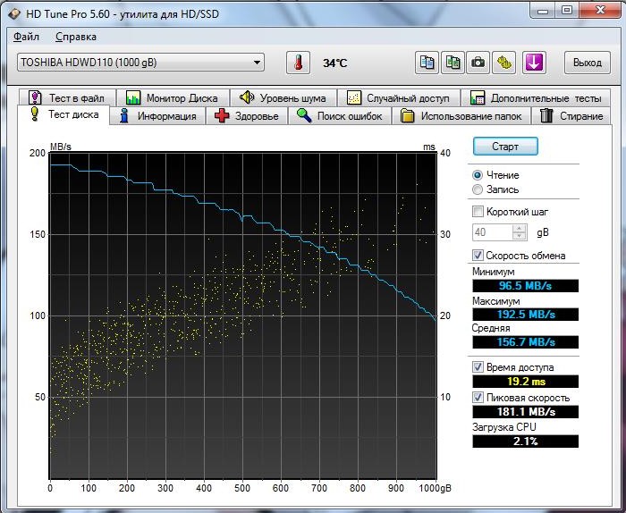Screen dimensions: 626x513
Task: Toggle the Время доступа checkbox
Action: coord(478,367)
